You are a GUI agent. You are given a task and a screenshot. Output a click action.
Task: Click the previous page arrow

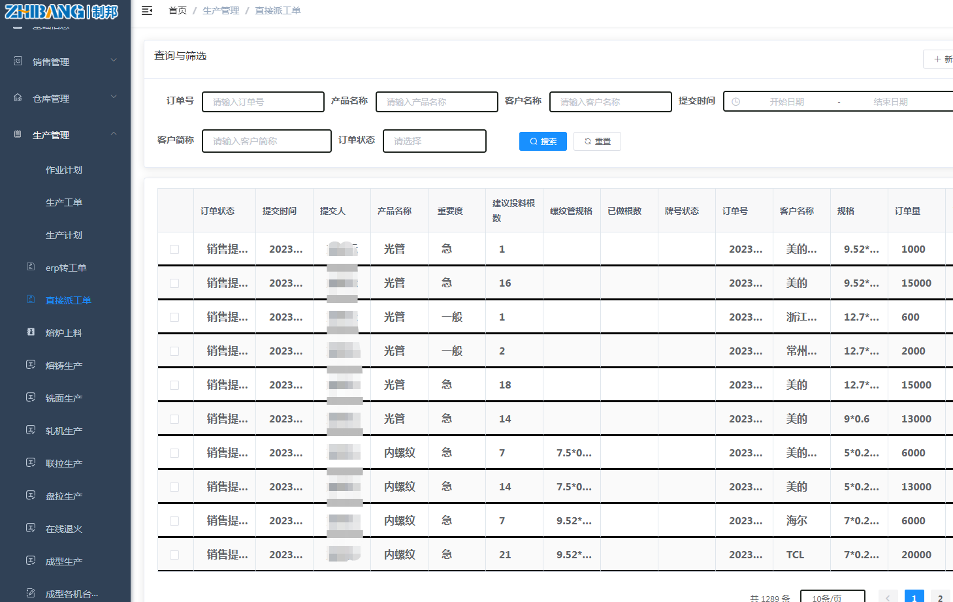(x=888, y=597)
